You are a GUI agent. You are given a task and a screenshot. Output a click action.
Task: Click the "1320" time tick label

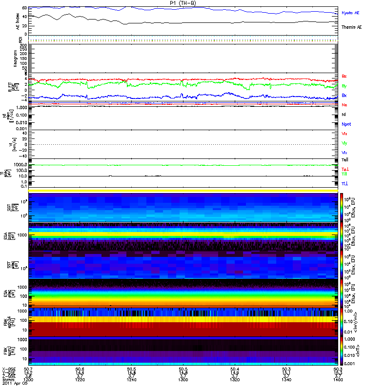[x=235, y=380]
